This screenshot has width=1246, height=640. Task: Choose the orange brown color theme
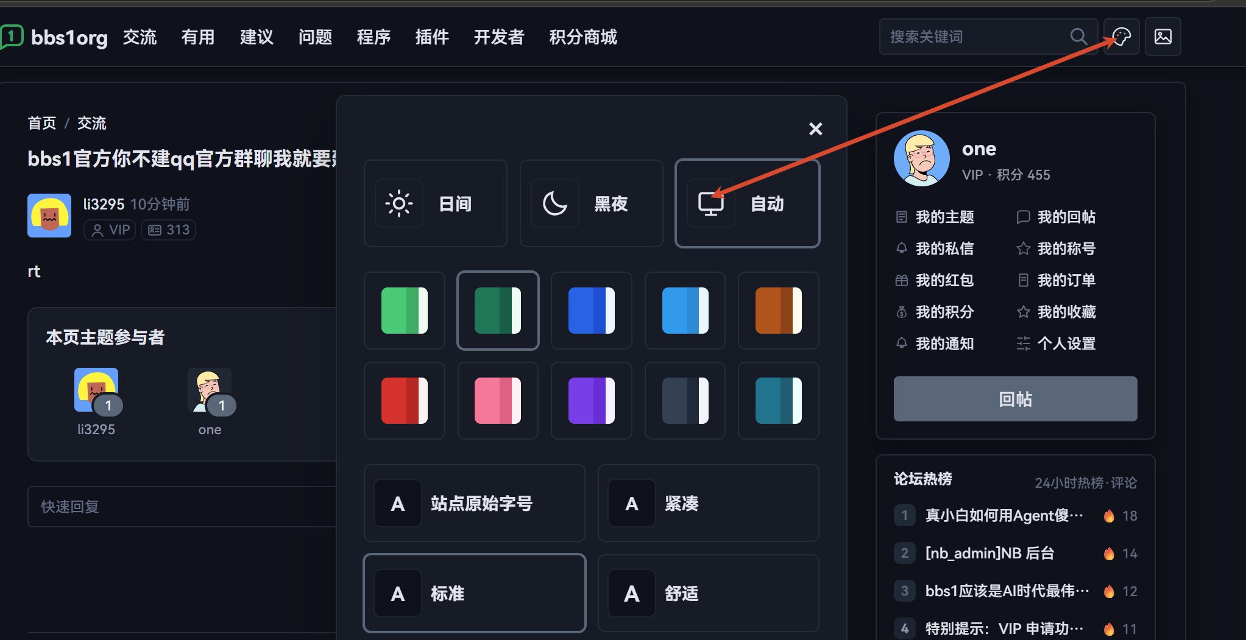(x=778, y=311)
